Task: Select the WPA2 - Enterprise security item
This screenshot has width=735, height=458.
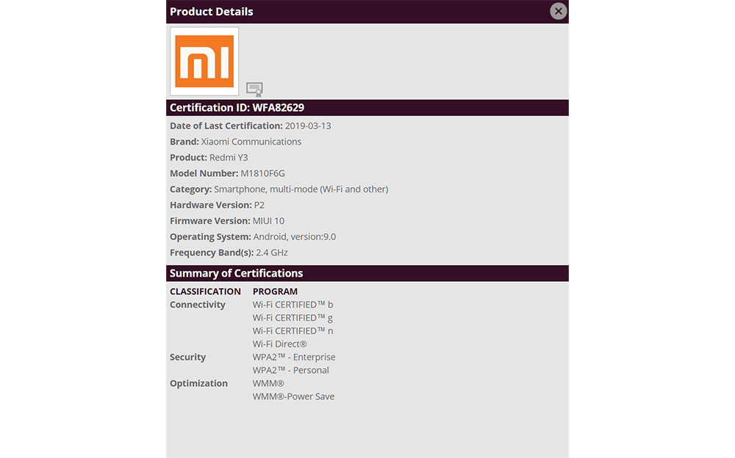Action: point(294,357)
